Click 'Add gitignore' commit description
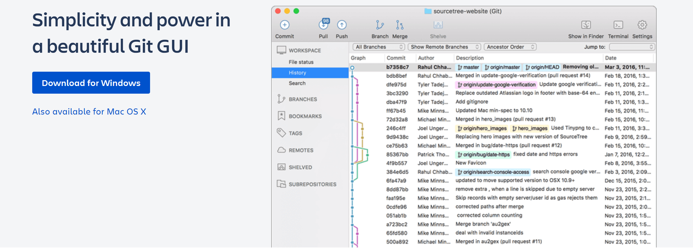The height and width of the screenshot is (248, 693). pos(472,102)
